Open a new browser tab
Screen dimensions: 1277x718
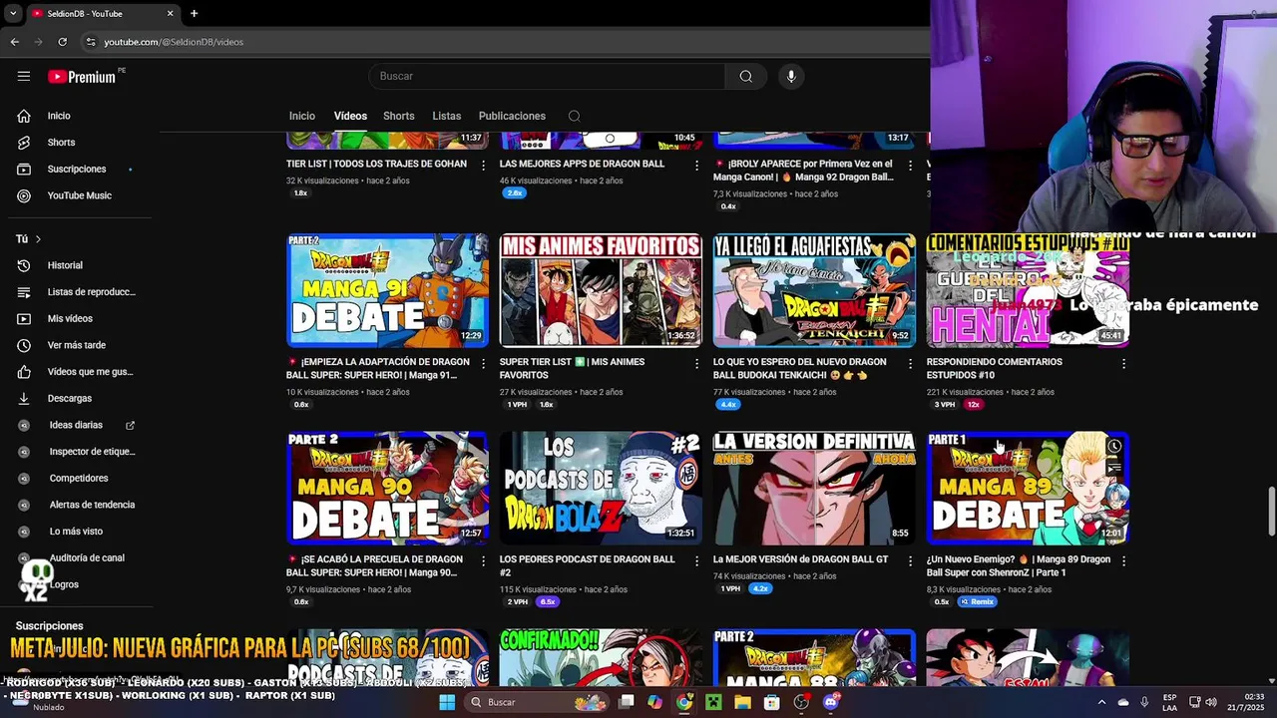(194, 13)
